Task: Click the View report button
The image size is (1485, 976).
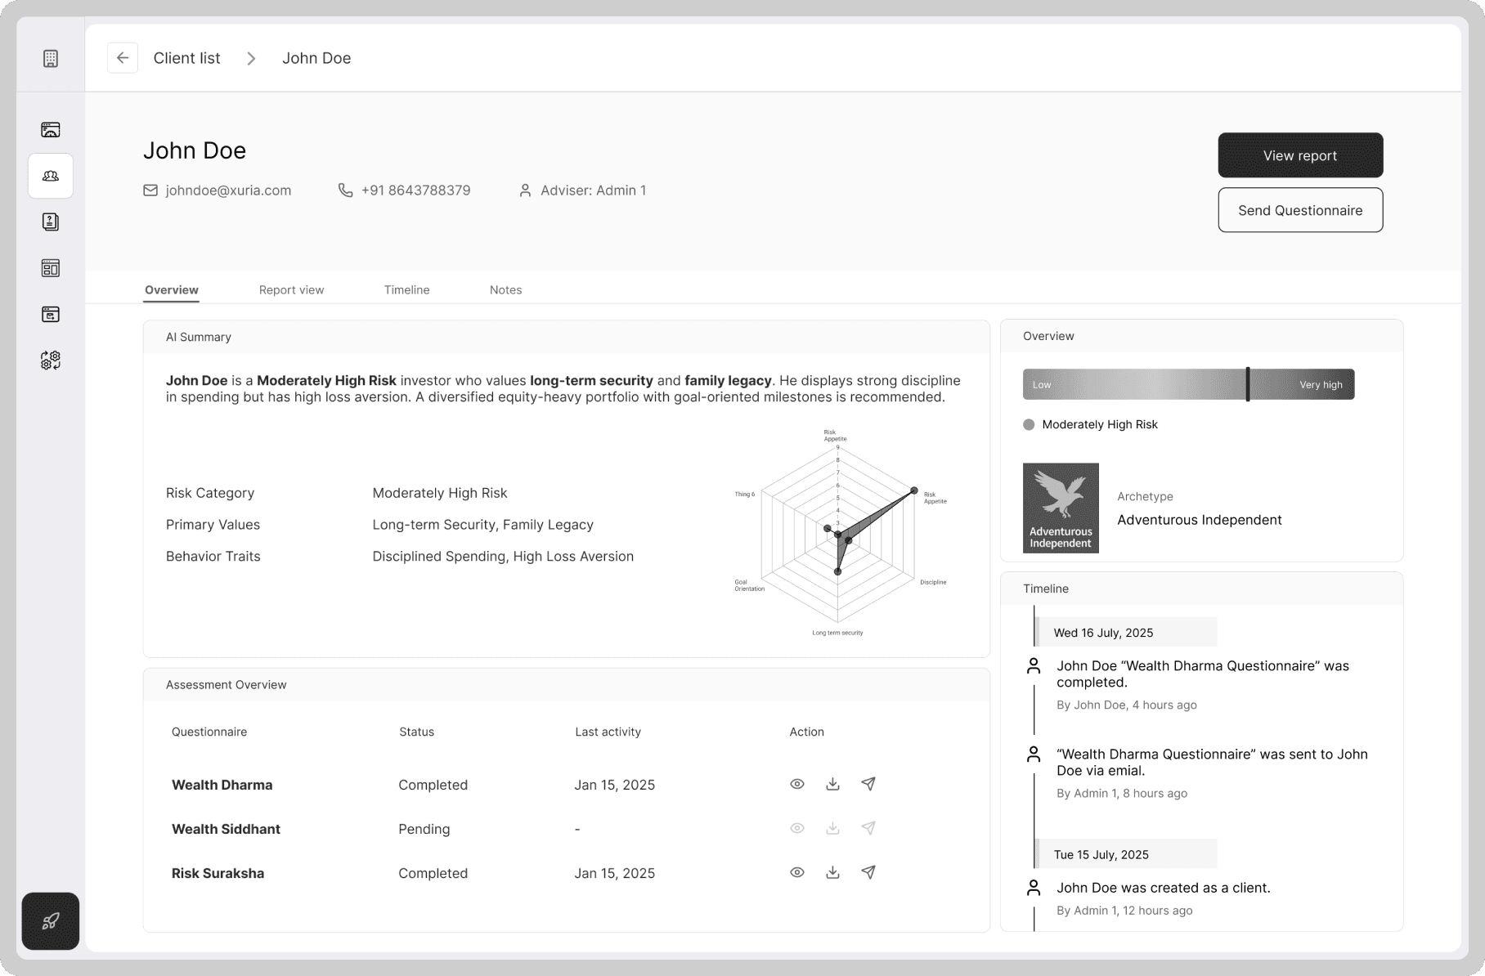Action: (1299, 155)
